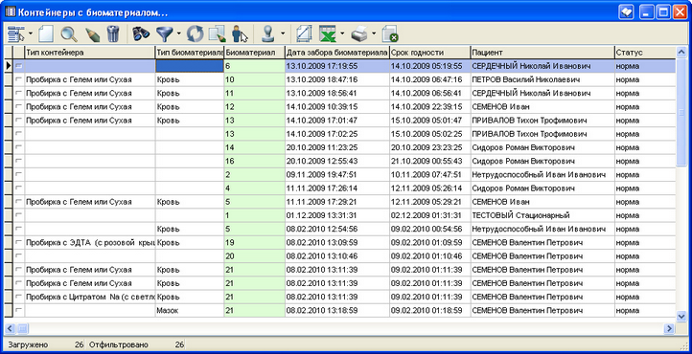Click the page resize layout icon
Screen dimensions: 692x354
click(x=304, y=33)
